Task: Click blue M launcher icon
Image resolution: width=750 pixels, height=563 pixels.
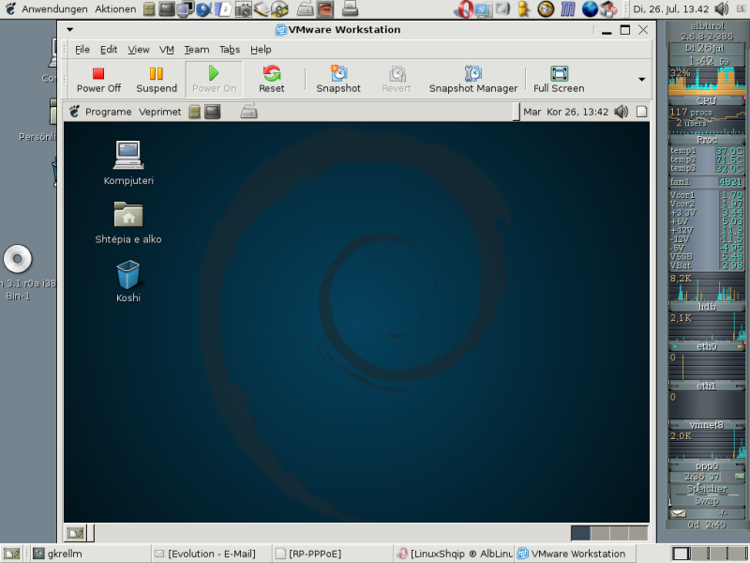Action: click(568, 9)
